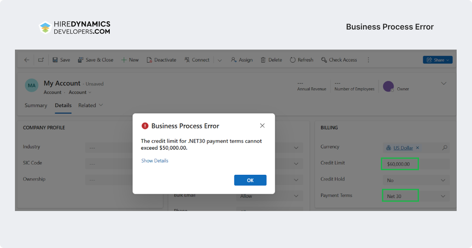Click OK in the error dialog
The width and height of the screenshot is (472, 248).
coord(250,180)
